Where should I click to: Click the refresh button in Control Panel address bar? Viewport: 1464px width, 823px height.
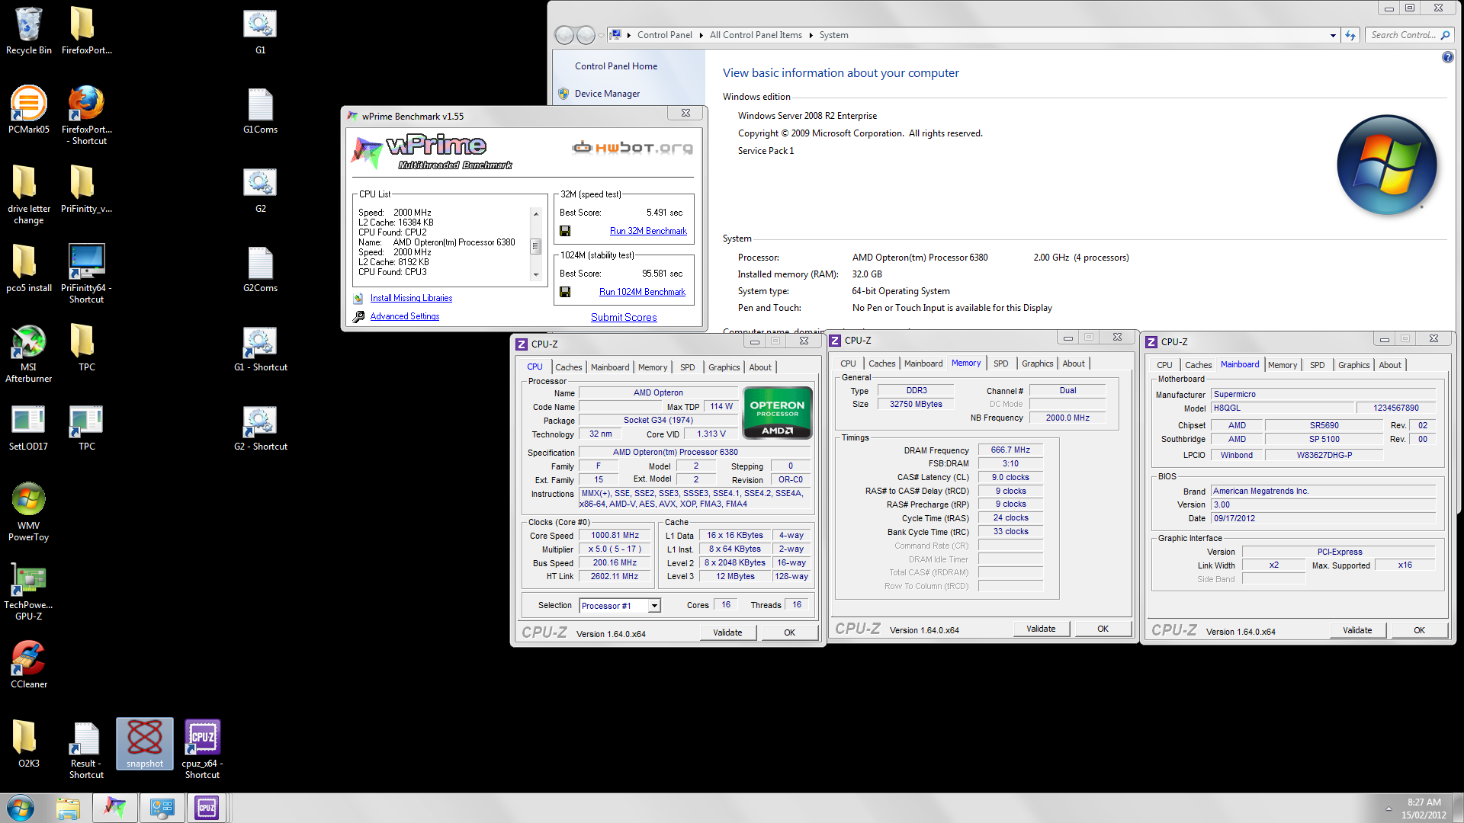1350,35
